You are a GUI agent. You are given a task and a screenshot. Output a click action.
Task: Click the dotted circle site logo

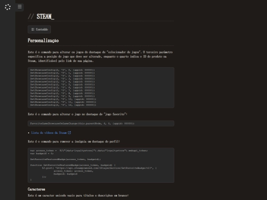[x=7, y=7]
